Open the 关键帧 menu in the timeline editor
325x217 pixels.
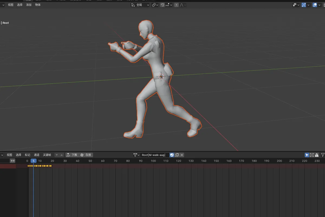coord(47,155)
